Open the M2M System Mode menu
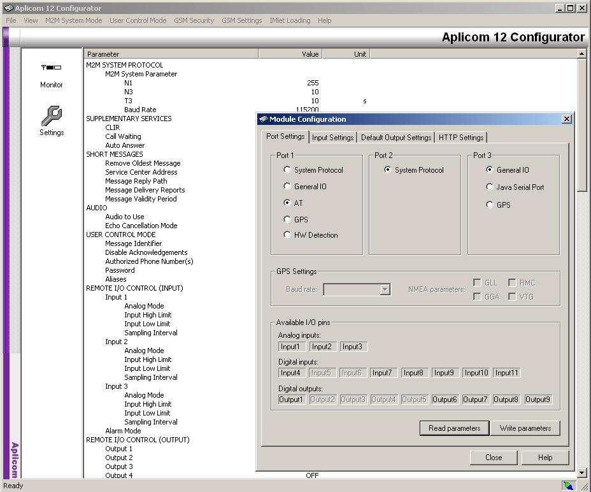This screenshot has width=591, height=492. pos(73,20)
